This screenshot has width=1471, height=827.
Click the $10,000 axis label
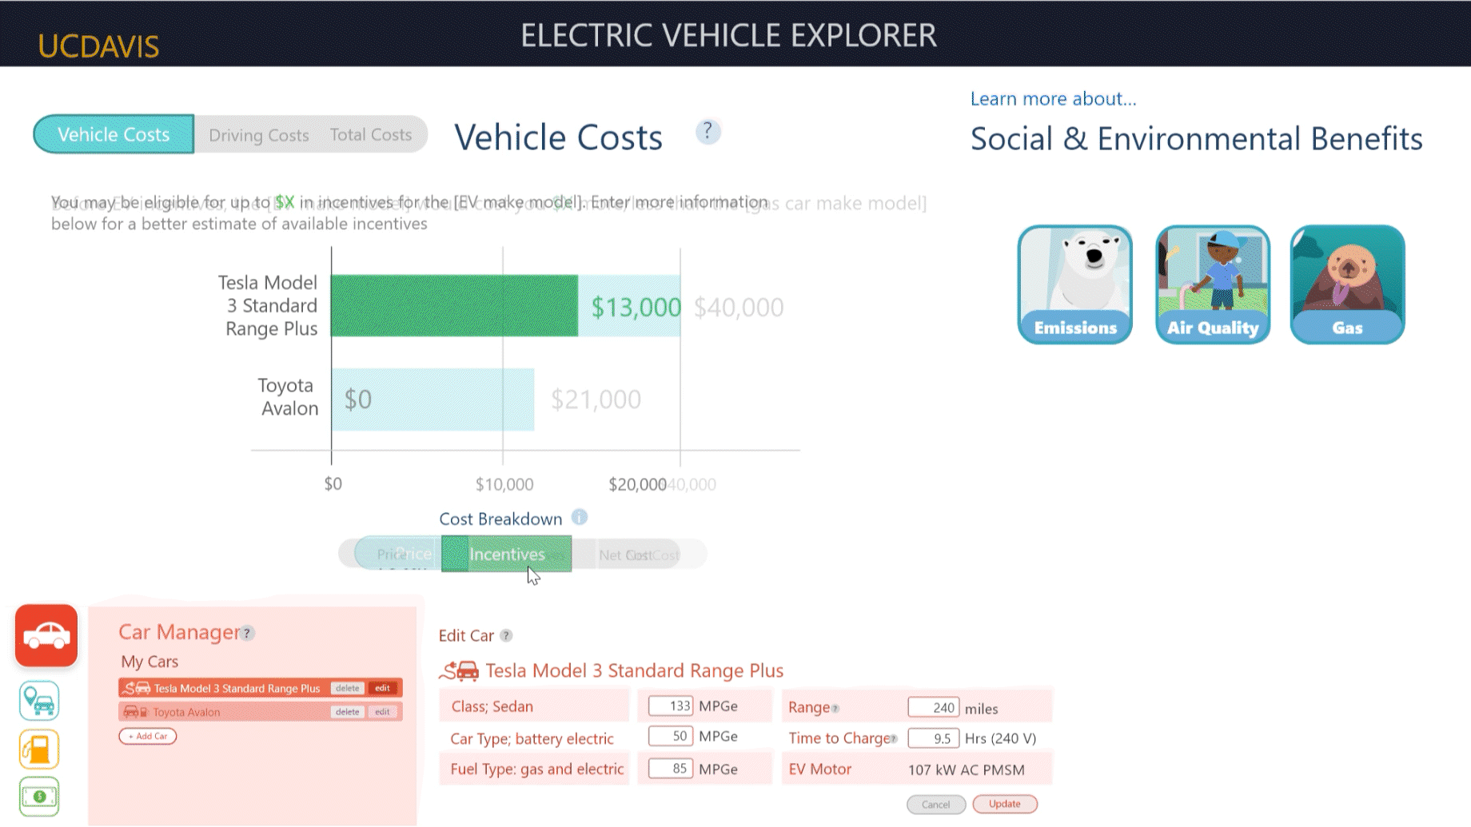[504, 484]
